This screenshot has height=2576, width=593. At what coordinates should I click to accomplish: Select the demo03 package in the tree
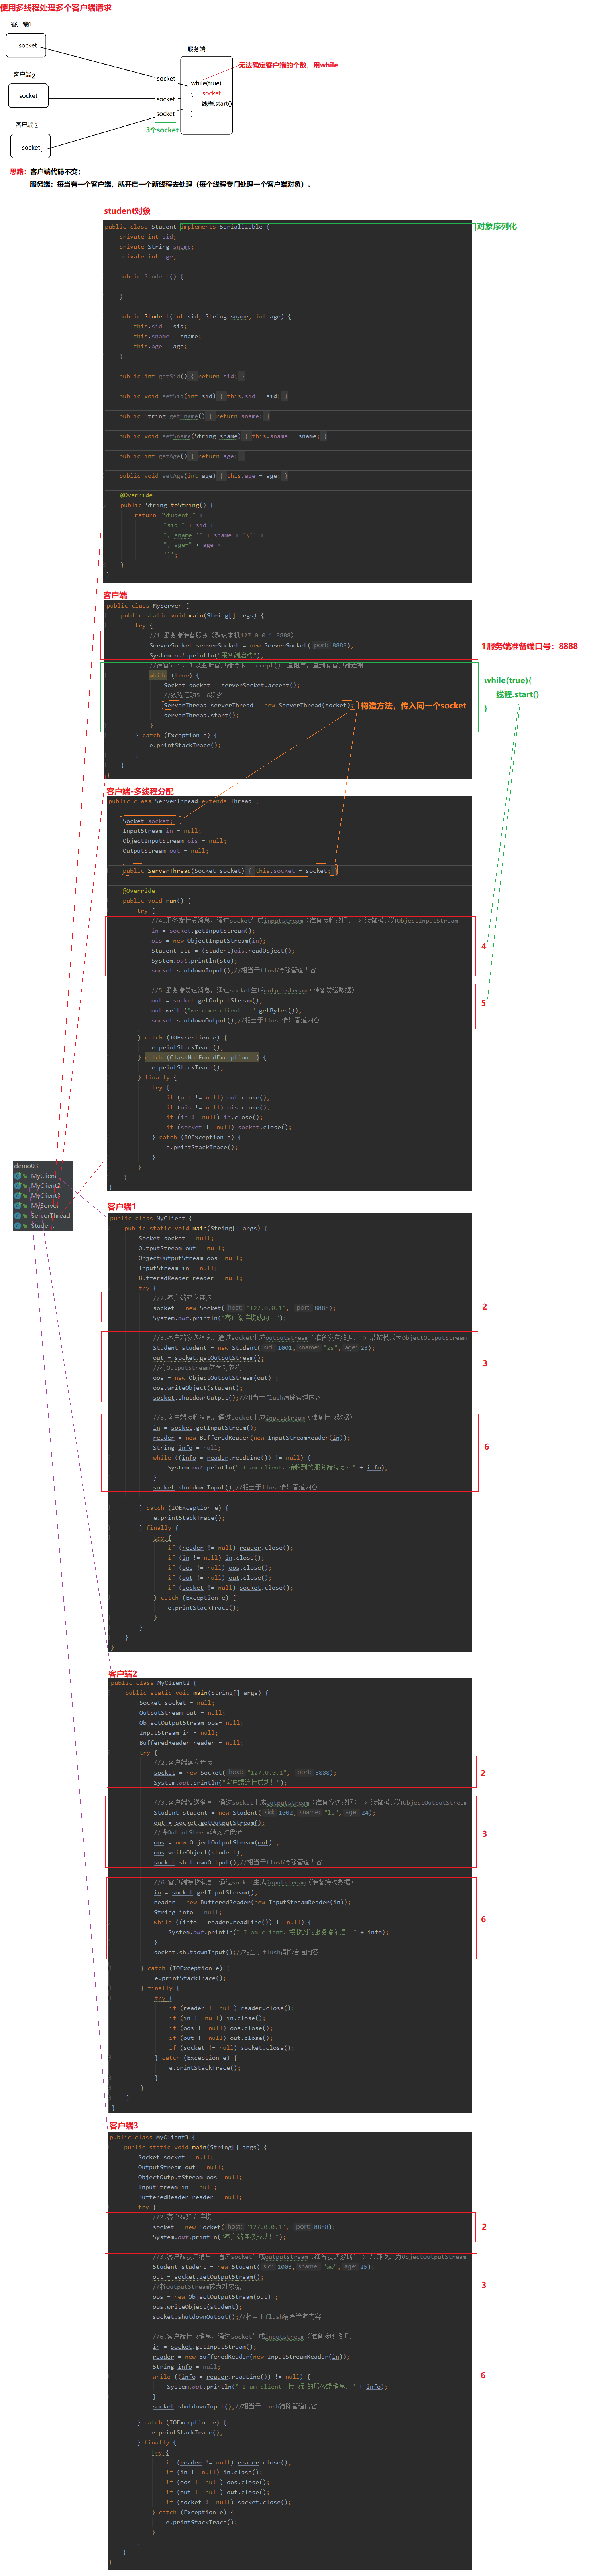(x=26, y=1166)
